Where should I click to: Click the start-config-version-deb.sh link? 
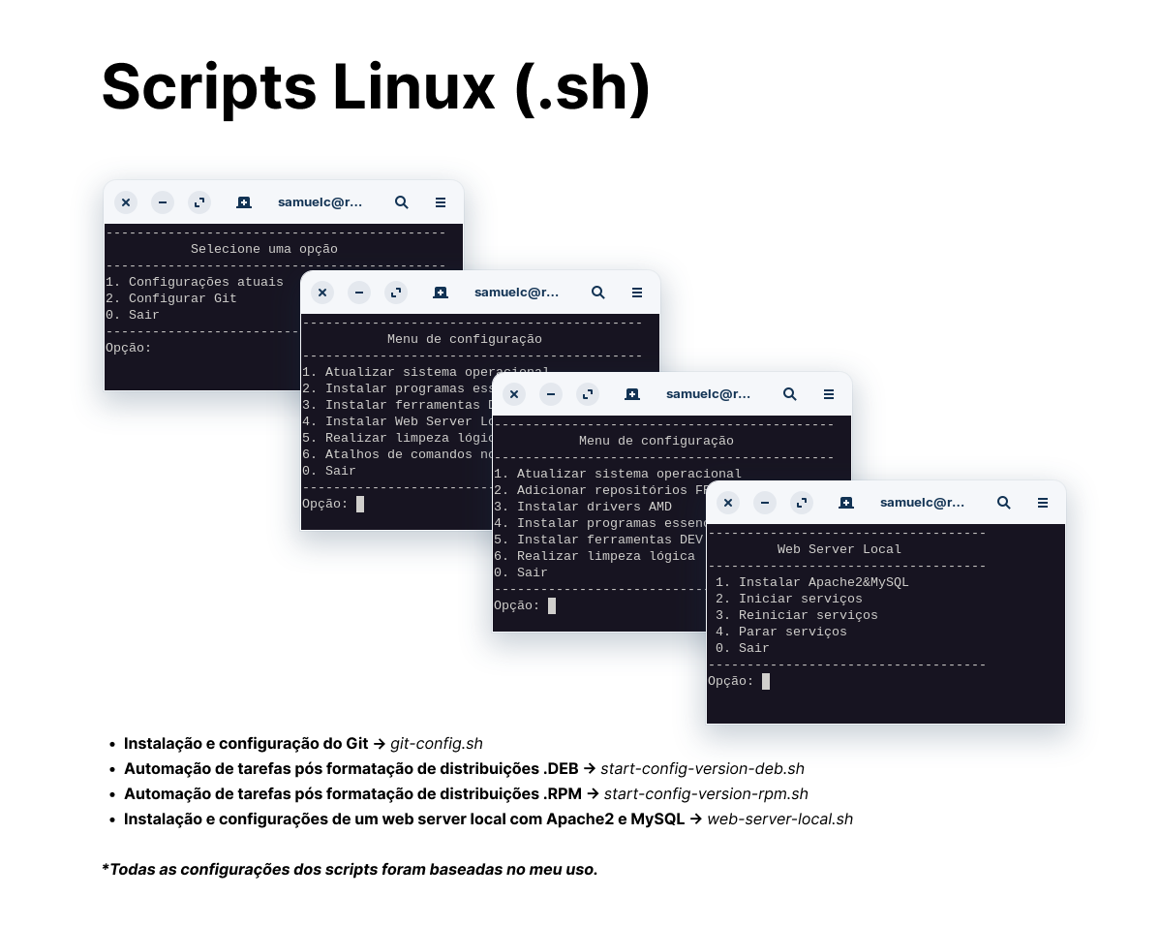[x=702, y=768]
